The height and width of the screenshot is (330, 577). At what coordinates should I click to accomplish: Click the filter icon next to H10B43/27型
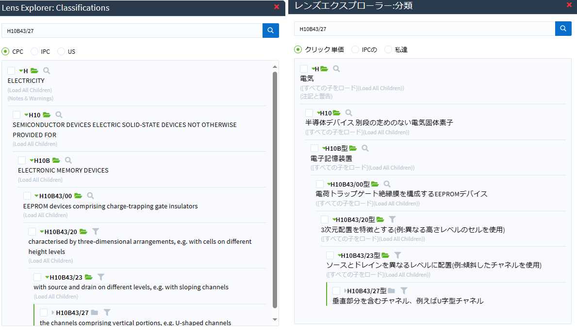(404, 291)
